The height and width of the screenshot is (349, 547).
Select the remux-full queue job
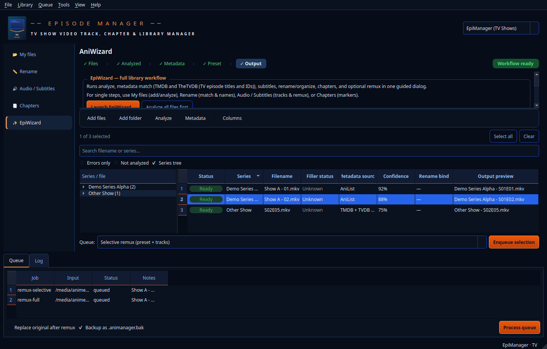coord(34,300)
